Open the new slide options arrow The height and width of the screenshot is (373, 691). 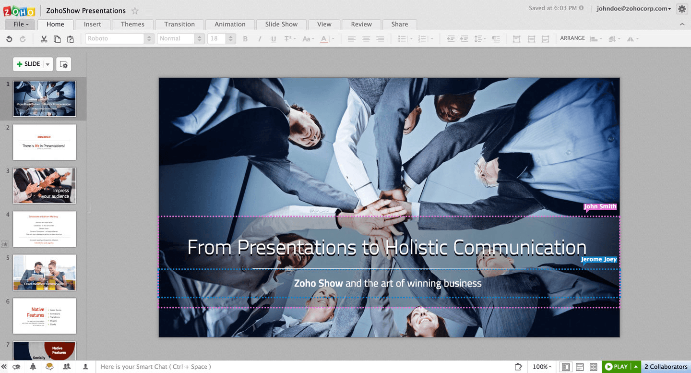pos(48,64)
